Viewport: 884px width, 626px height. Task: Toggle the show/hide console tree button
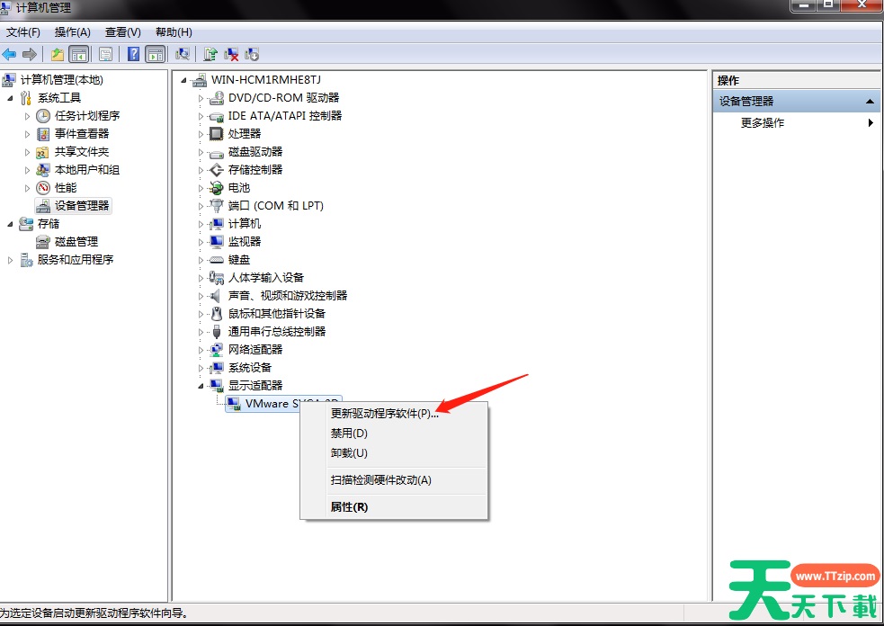tap(79, 54)
